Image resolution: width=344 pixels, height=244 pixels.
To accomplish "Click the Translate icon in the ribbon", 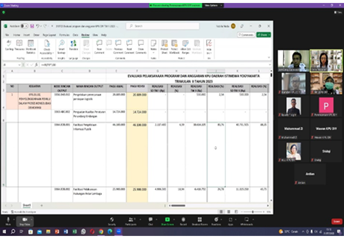I will (73, 44).
